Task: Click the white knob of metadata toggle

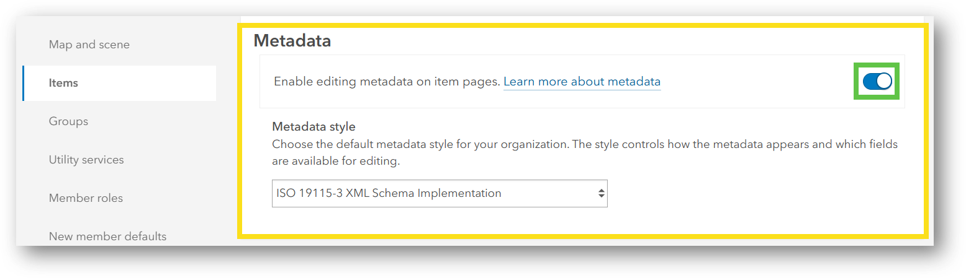Action: pos(884,81)
